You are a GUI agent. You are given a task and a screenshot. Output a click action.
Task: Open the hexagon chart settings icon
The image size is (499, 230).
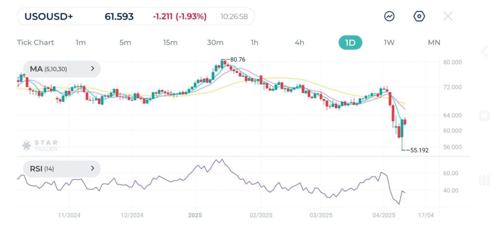[x=419, y=17]
